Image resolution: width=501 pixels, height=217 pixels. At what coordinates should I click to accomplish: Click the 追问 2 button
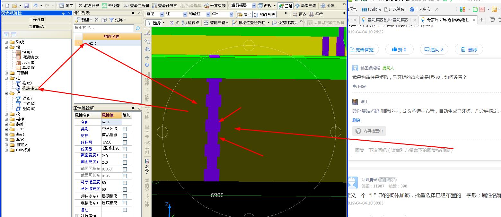(434, 49)
